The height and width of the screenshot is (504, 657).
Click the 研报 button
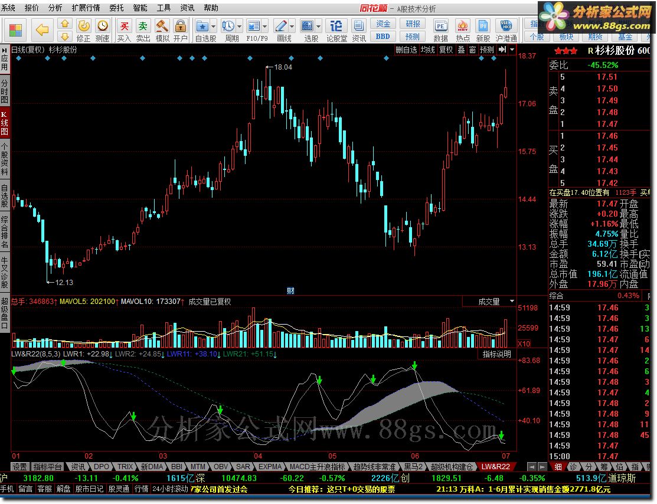coord(413,24)
